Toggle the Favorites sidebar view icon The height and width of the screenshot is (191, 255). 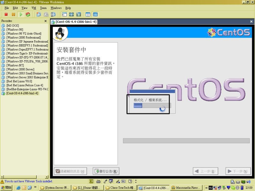64,14
